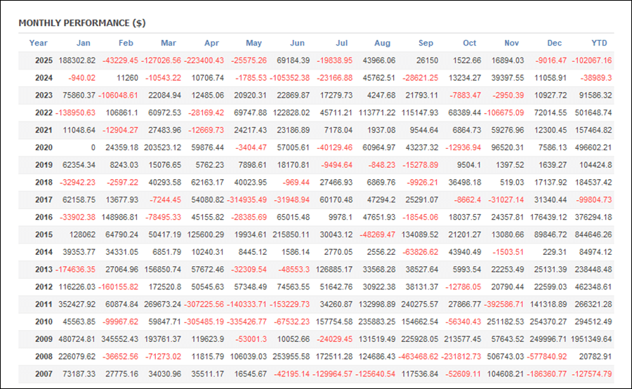Click the 2022 YTD value 501648.74

point(591,113)
